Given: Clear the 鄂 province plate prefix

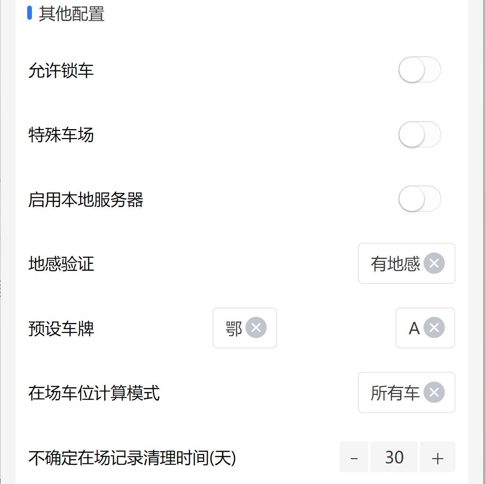Looking at the screenshot, I should 256,327.
